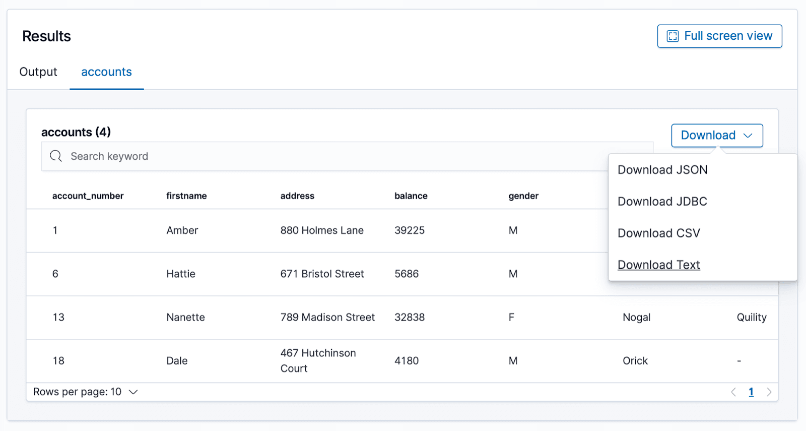Select page 1 link
Screen dimensions: 806x431
point(751,392)
